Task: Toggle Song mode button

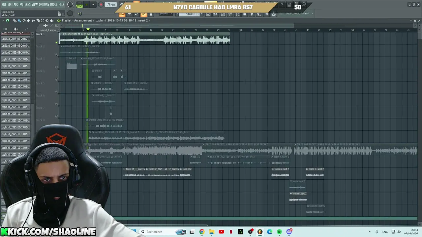Action: pyautogui.click(x=79, y=5)
